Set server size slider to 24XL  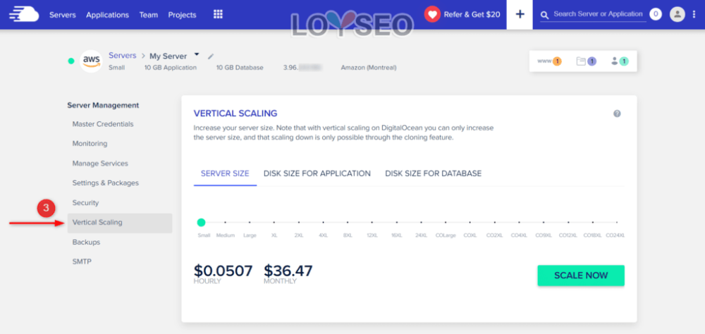click(x=421, y=223)
